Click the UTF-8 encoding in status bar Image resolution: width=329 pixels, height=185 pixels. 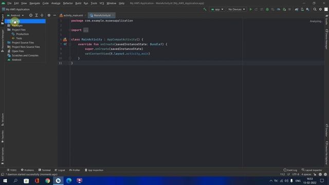click(x=296, y=174)
